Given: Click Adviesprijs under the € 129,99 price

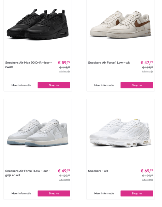Looking at the screenshot, I should [64, 180].
